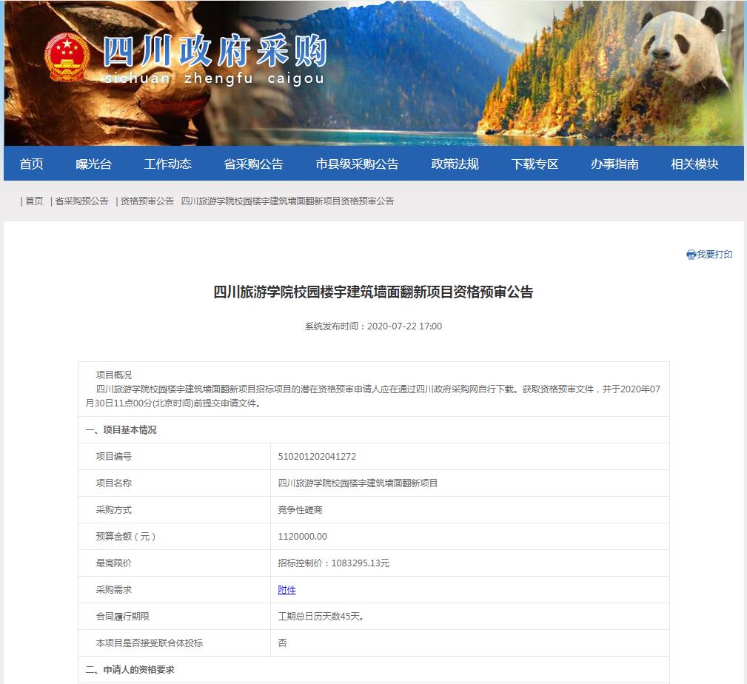Screen dimensions: 747x684
Task: Click the 系统发布时间 2020-07-22 17:00 text
Action: (373, 326)
